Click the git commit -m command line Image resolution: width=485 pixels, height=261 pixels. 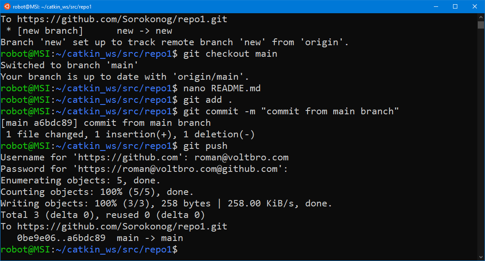click(291, 111)
